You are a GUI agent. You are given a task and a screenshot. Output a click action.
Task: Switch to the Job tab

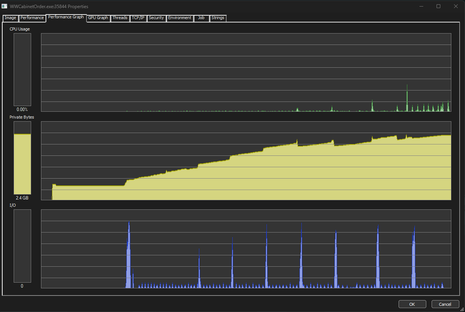coord(201,18)
